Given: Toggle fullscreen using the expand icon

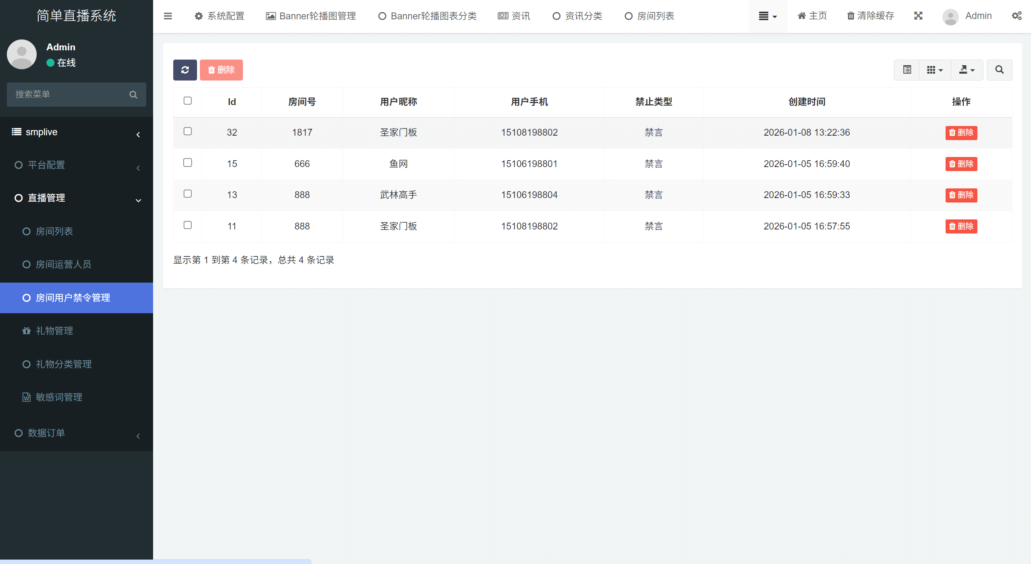Looking at the screenshot, I should [918, 16].
